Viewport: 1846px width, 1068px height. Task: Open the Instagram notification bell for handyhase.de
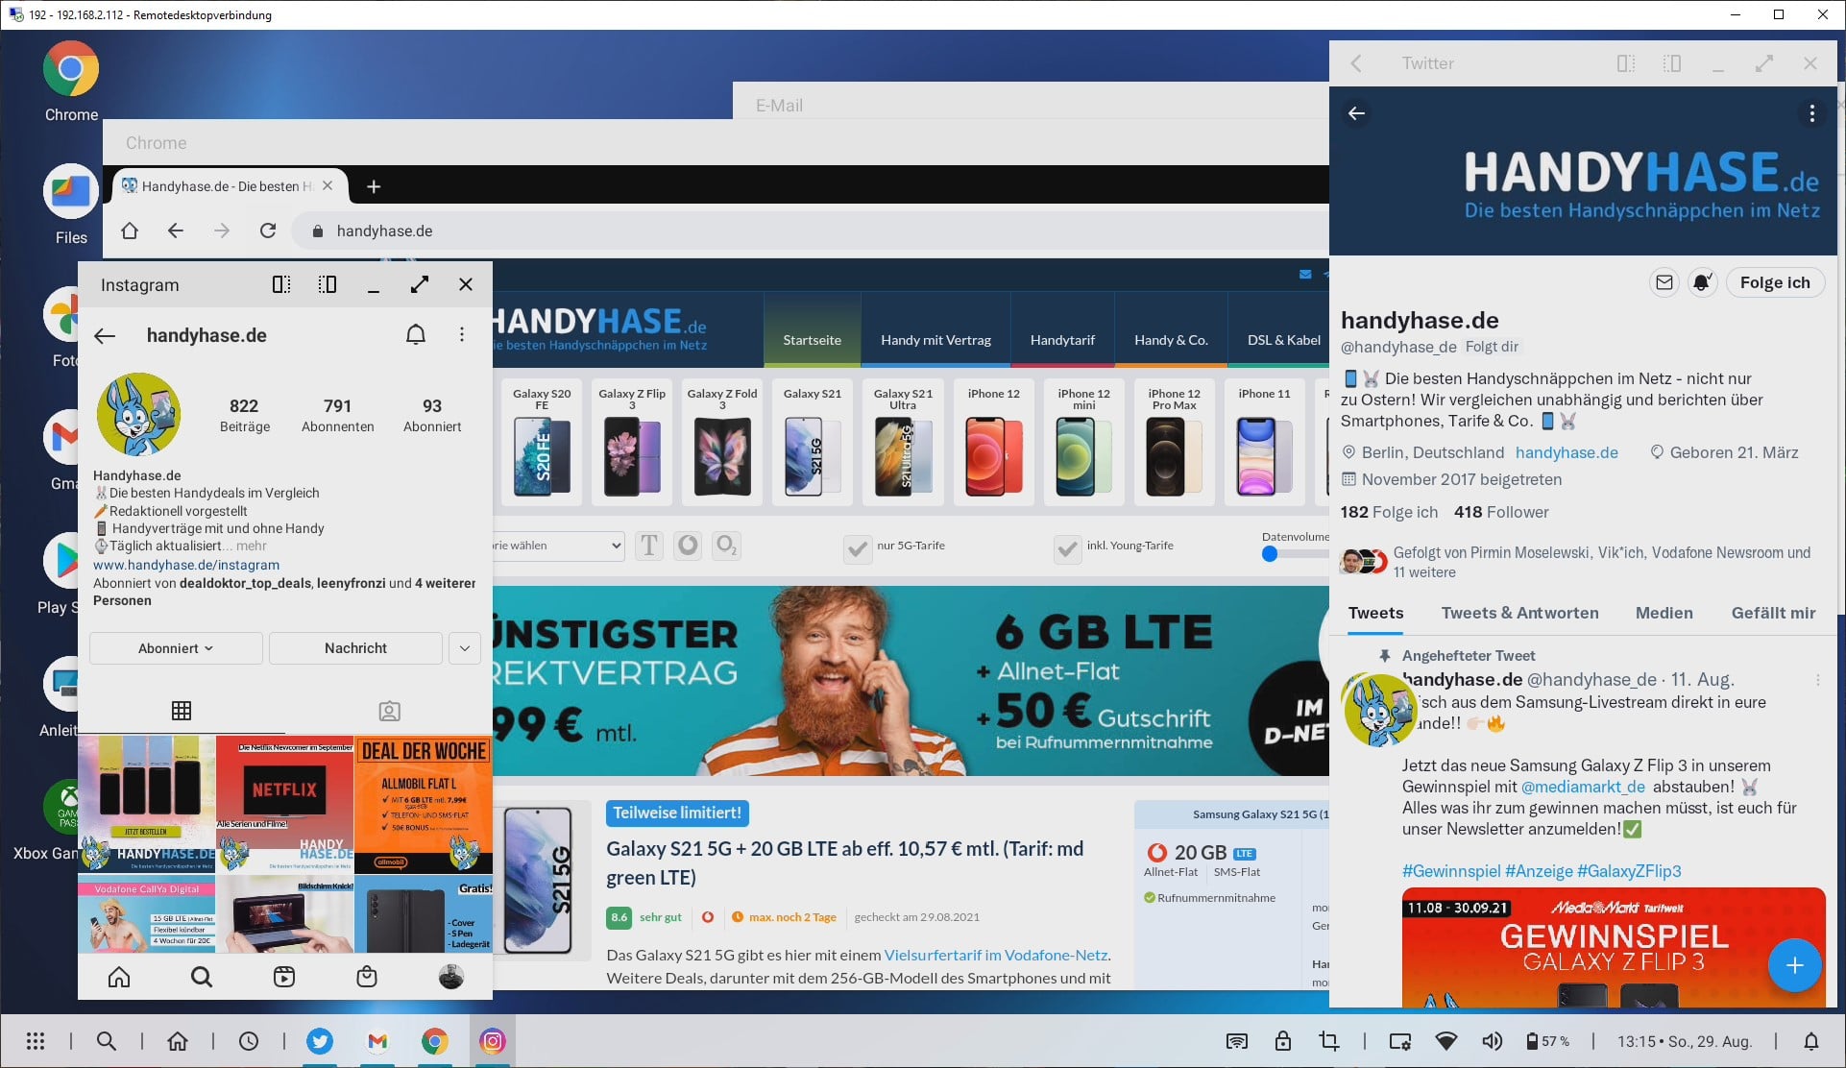click(416, 334)
